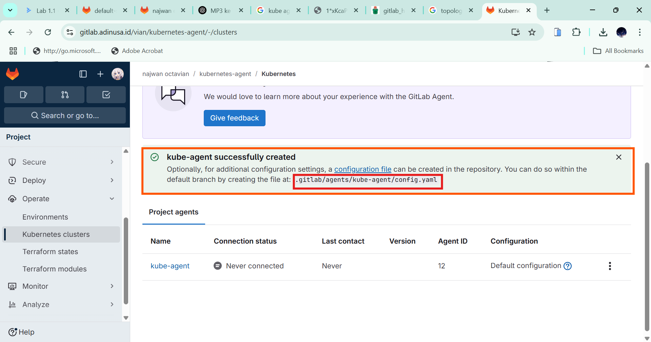
Task: Open the kube-agent link in the table
Action: tap(170, 266)
